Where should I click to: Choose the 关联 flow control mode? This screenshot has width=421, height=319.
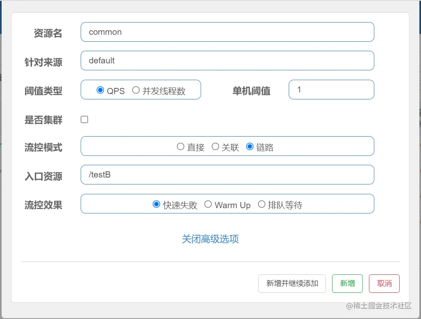click(215, 147)
